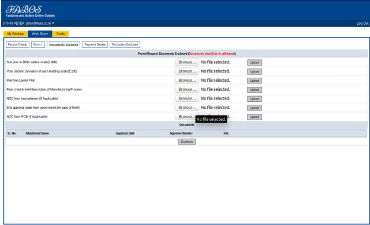This screenshot has width=370, height=225.
Task: Open the JITHIN PETER user dropdown
Action: [x=28, y=23]
